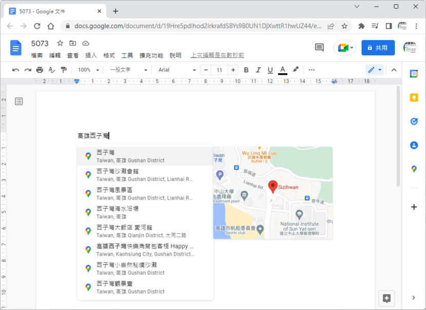Open Google Keep side panel
The width and height of the screenshot is (426, 310).
coord(414,97)
